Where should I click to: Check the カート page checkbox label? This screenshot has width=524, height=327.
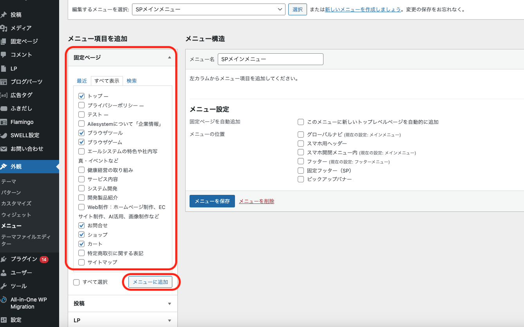(x=95, y=244)
